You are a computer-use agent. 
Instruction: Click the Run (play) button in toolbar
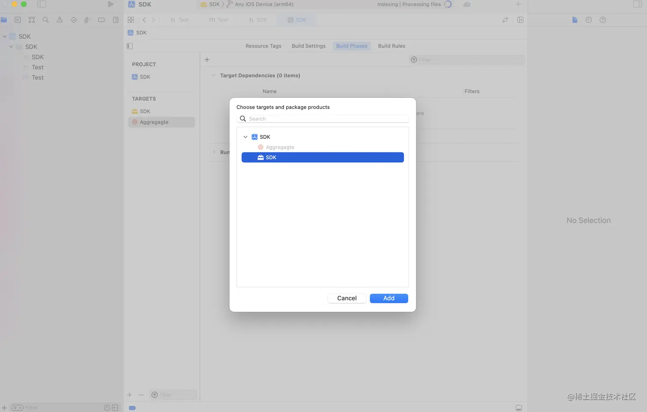point(111,4)
